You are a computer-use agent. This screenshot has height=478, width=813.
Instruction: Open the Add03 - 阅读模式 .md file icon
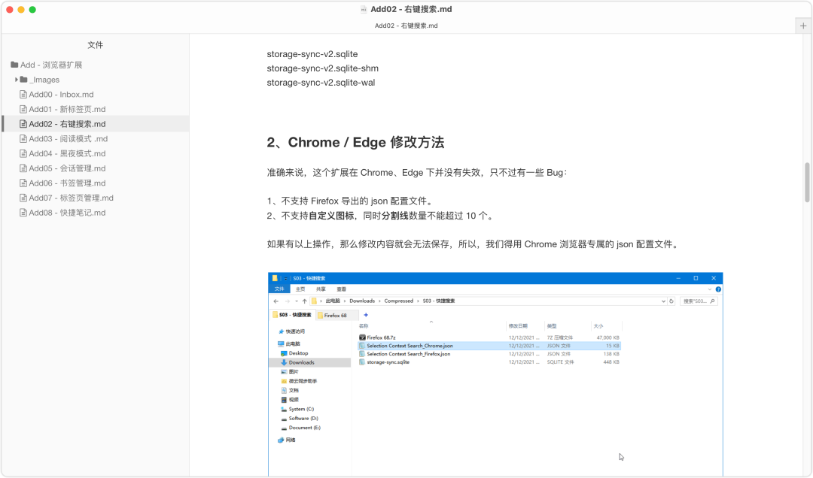coord(23,139)
